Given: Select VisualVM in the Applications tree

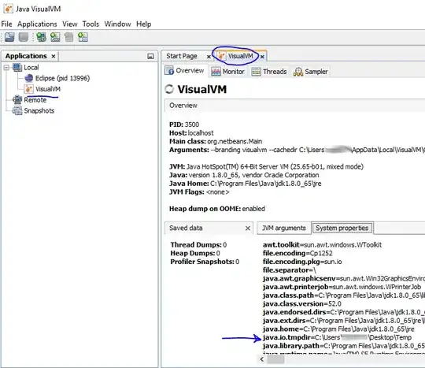Looking at the screenshot, I should coord(48,89).
